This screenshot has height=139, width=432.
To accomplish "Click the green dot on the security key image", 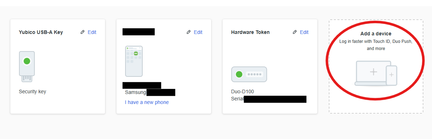I will 27,61.
